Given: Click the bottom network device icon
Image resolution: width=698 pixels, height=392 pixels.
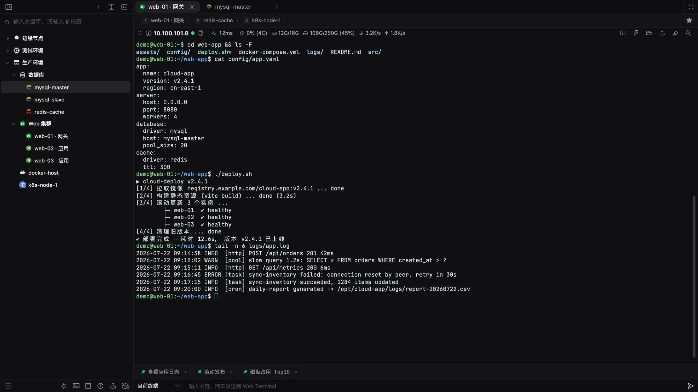Looking at the screenshot, I should coord(113,386).
